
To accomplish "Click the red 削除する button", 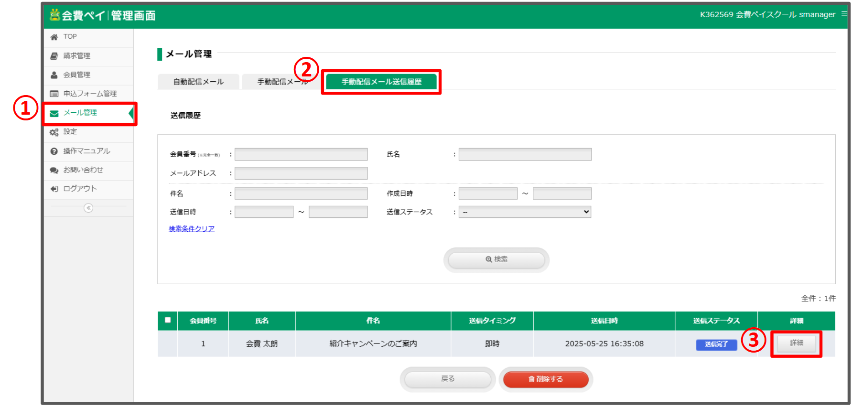I will click(x=546, y=379).
